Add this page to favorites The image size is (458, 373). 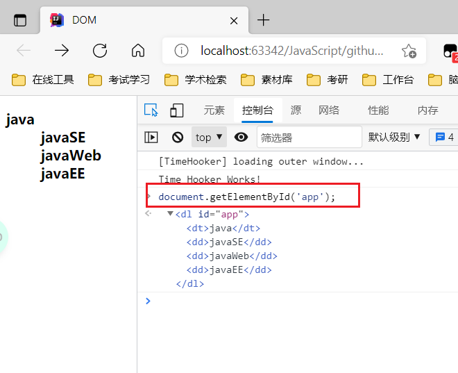(409, 51)
